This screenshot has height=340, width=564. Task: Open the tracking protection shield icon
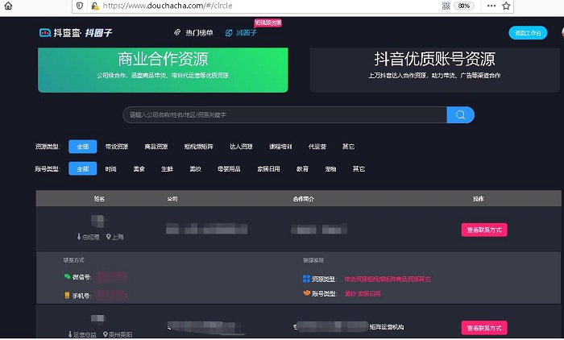[80, 6]
